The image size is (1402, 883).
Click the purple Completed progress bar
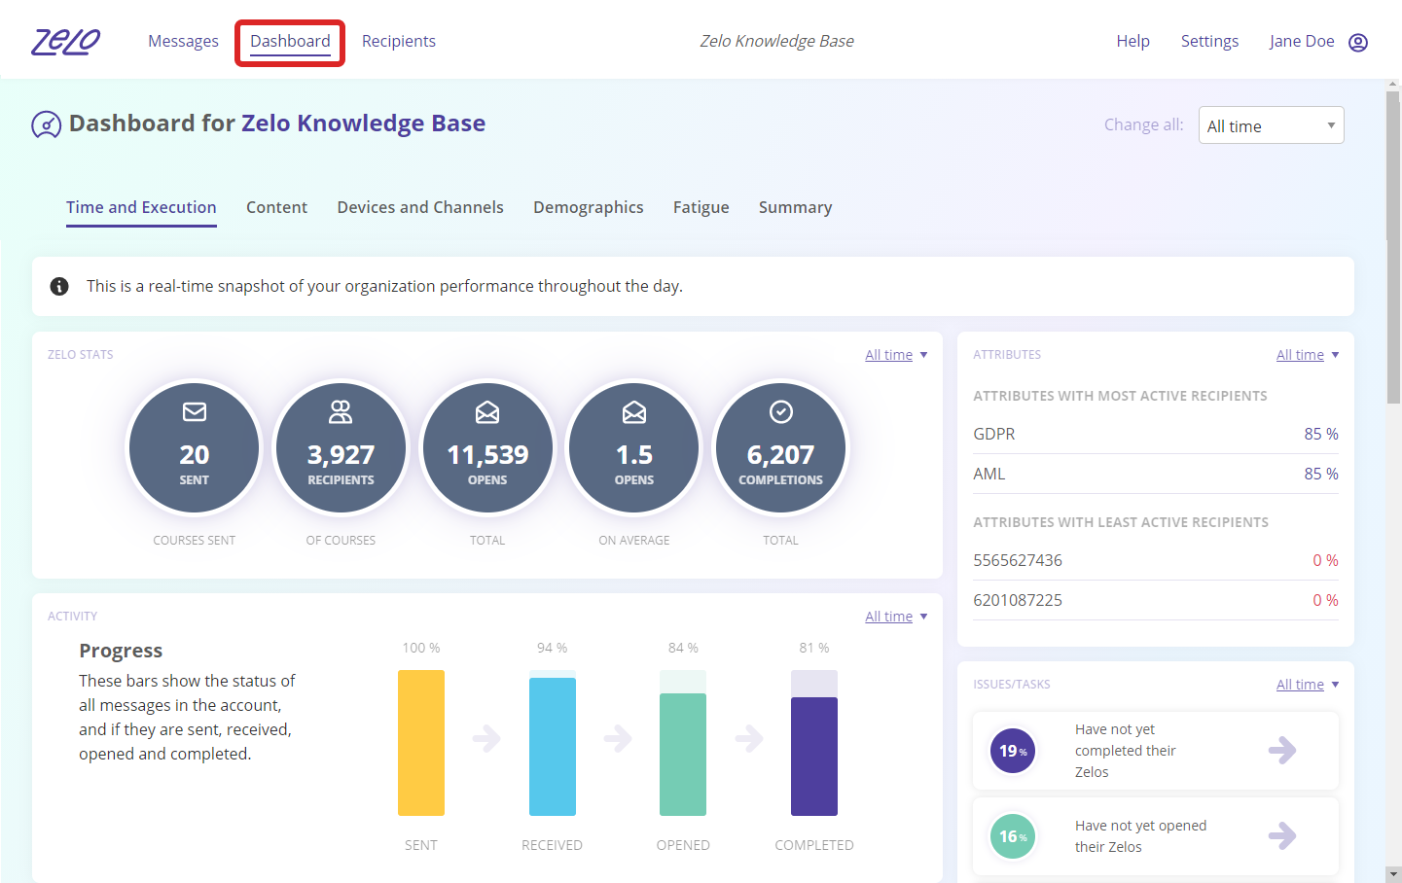pos(814,757)
